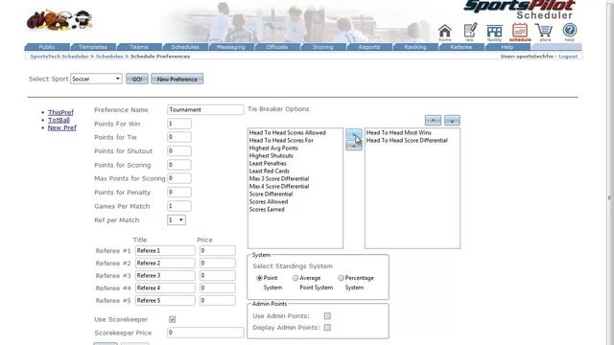Open the ThisPref link

pyautogui.click(x=60, y=112)
